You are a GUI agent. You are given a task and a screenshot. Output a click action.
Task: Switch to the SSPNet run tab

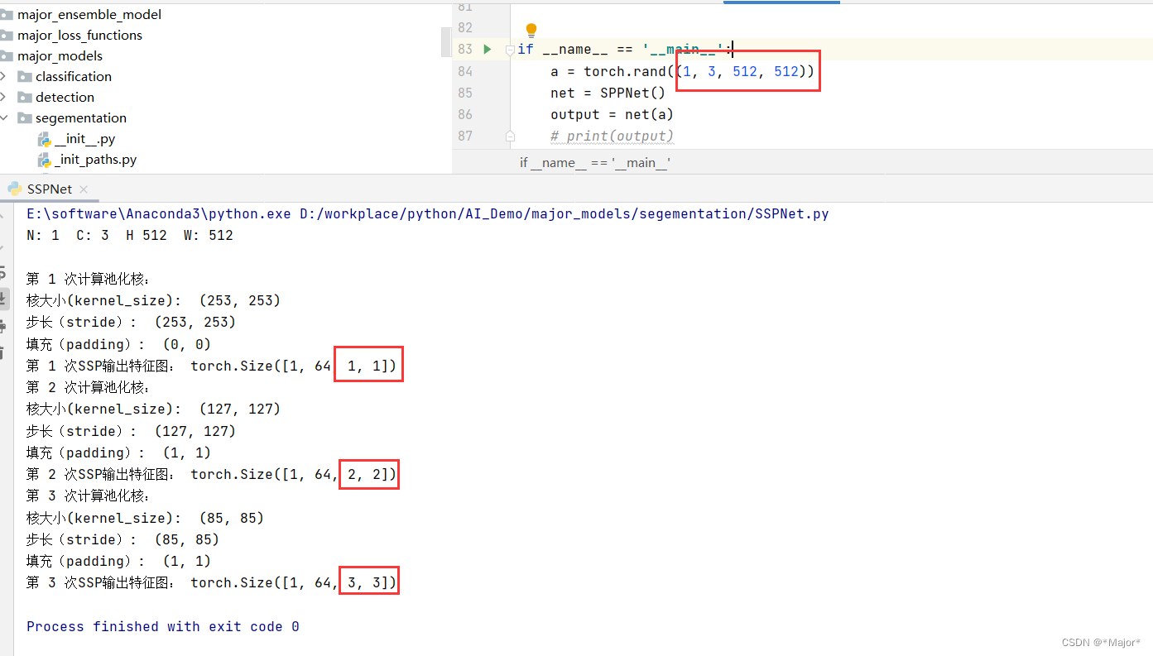(x=49, y=189)
